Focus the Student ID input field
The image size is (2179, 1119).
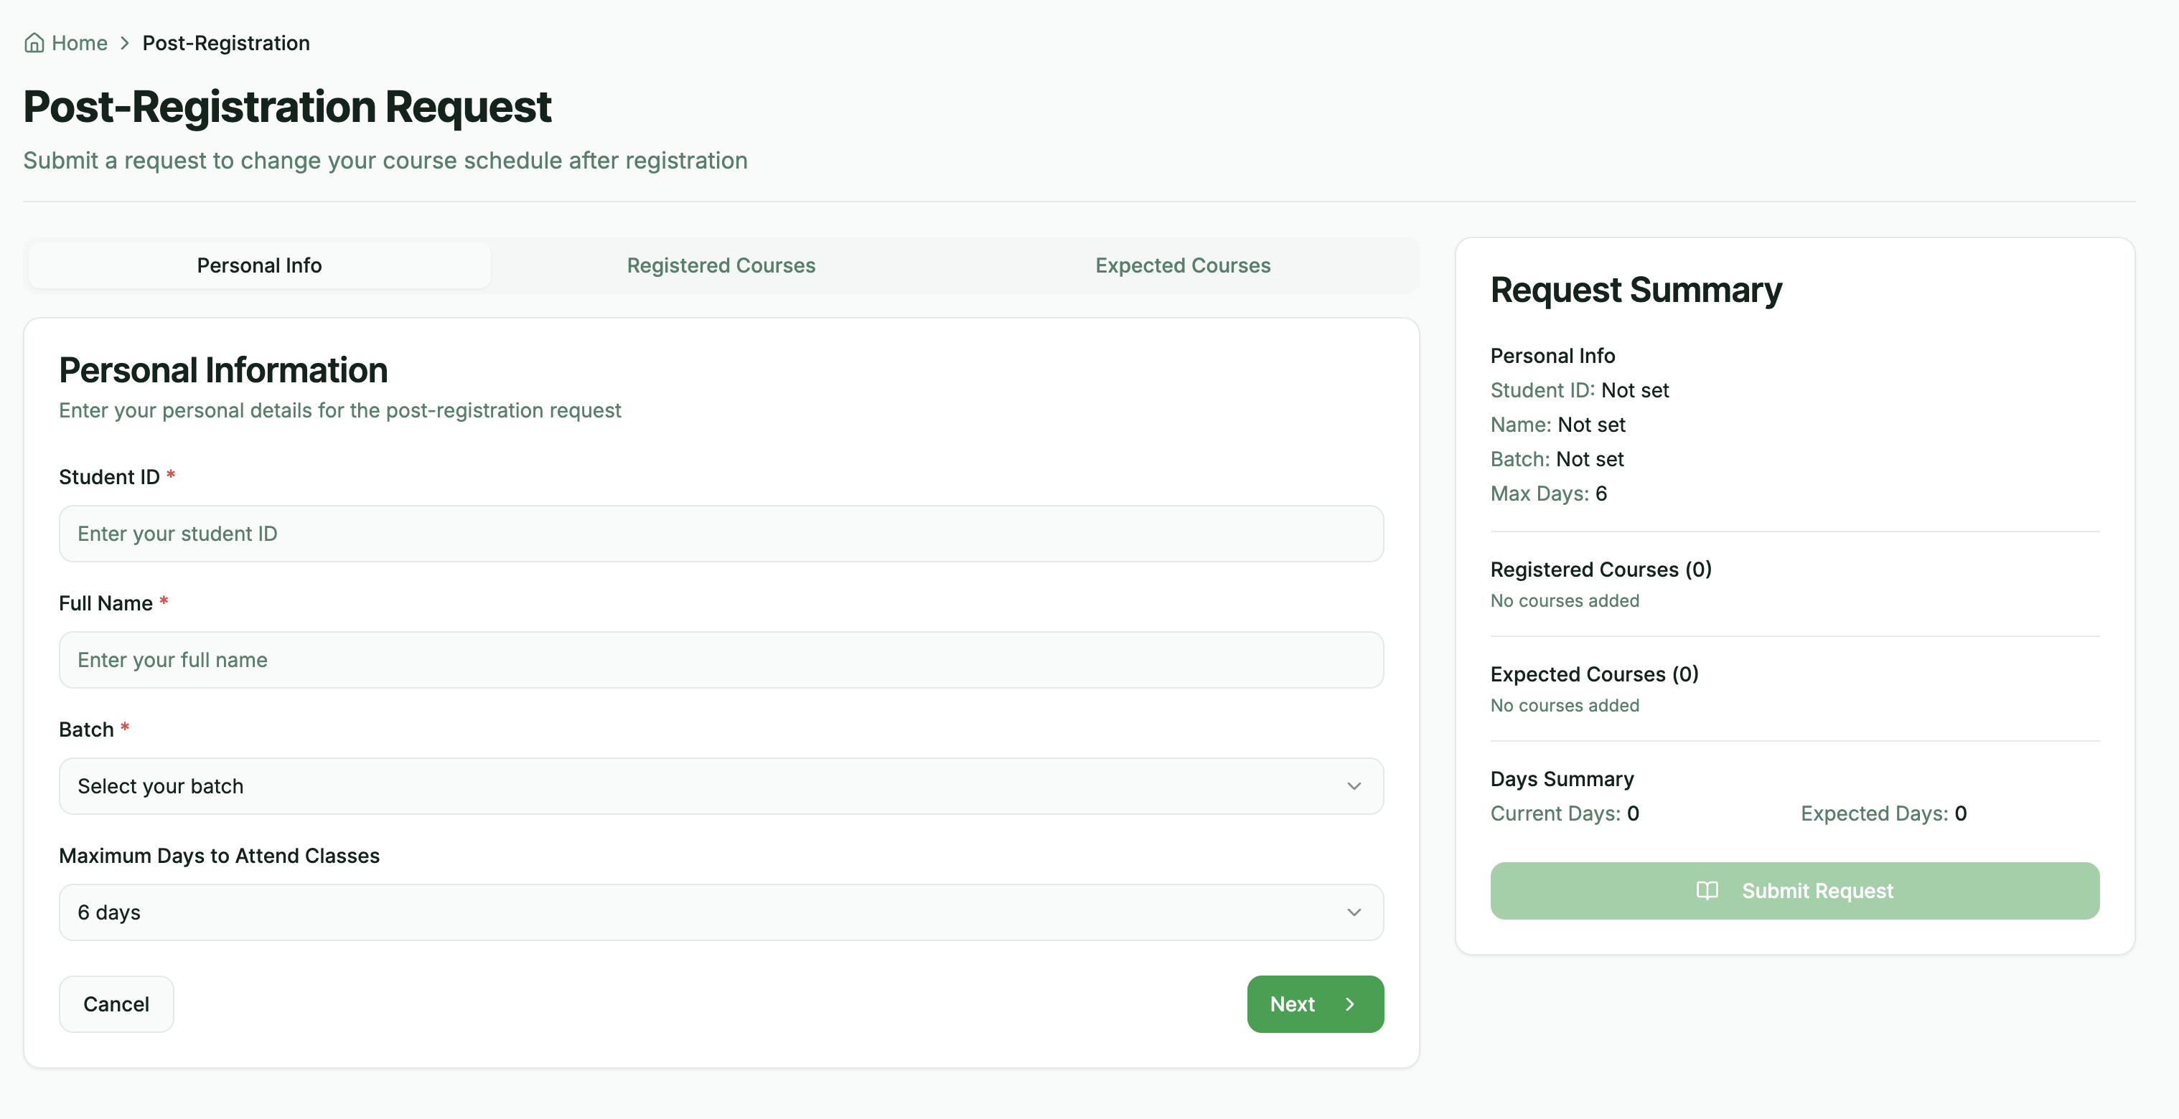pos(719,533)
